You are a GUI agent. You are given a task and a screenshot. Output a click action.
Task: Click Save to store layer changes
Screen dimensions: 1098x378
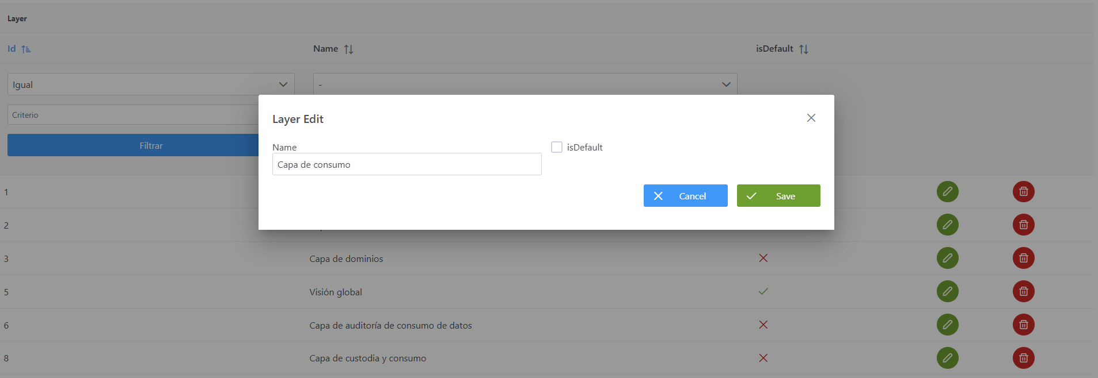tap(778, 196)
